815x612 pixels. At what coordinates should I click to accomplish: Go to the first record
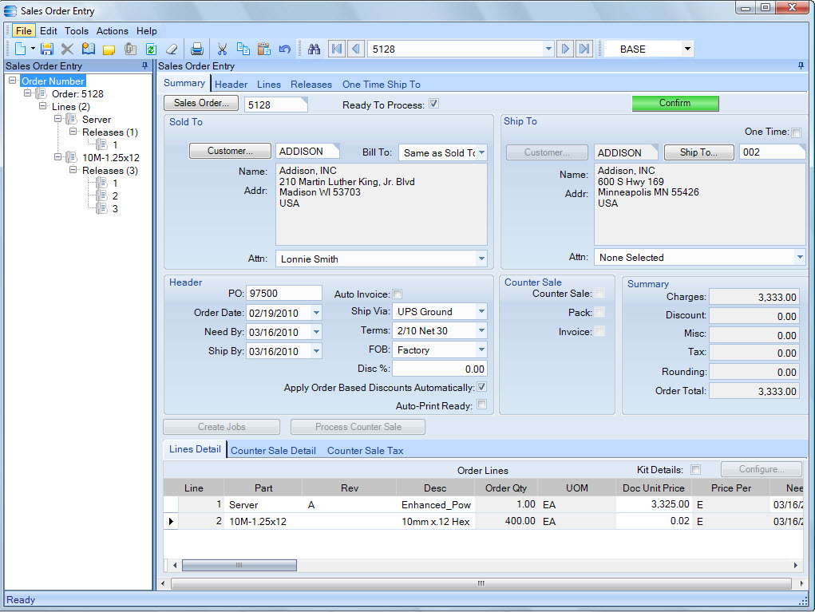click(336, 49)
